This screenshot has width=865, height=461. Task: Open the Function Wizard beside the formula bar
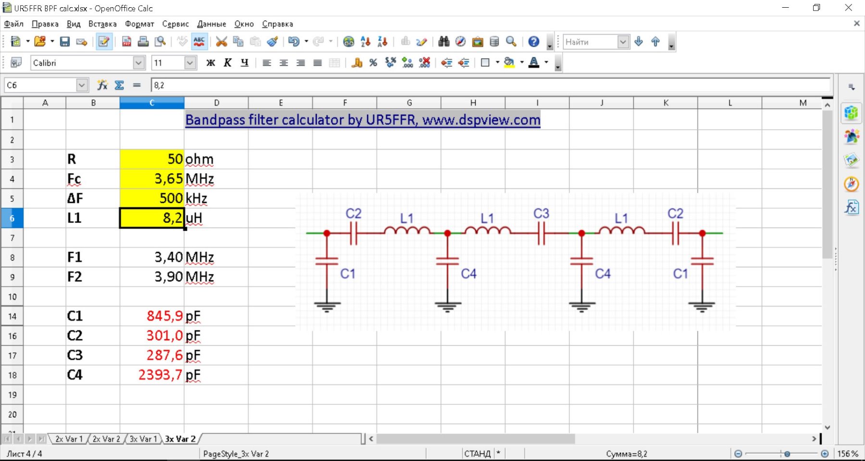click(102, 85)
